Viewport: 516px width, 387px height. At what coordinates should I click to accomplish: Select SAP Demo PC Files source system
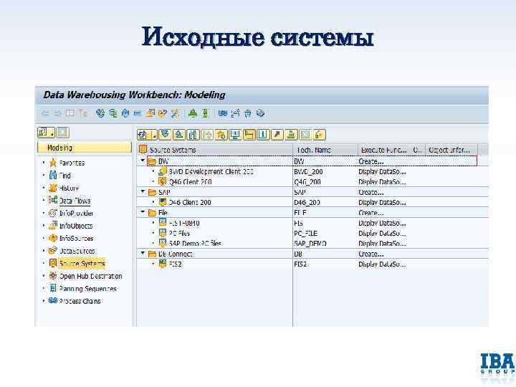pos(195,244)
